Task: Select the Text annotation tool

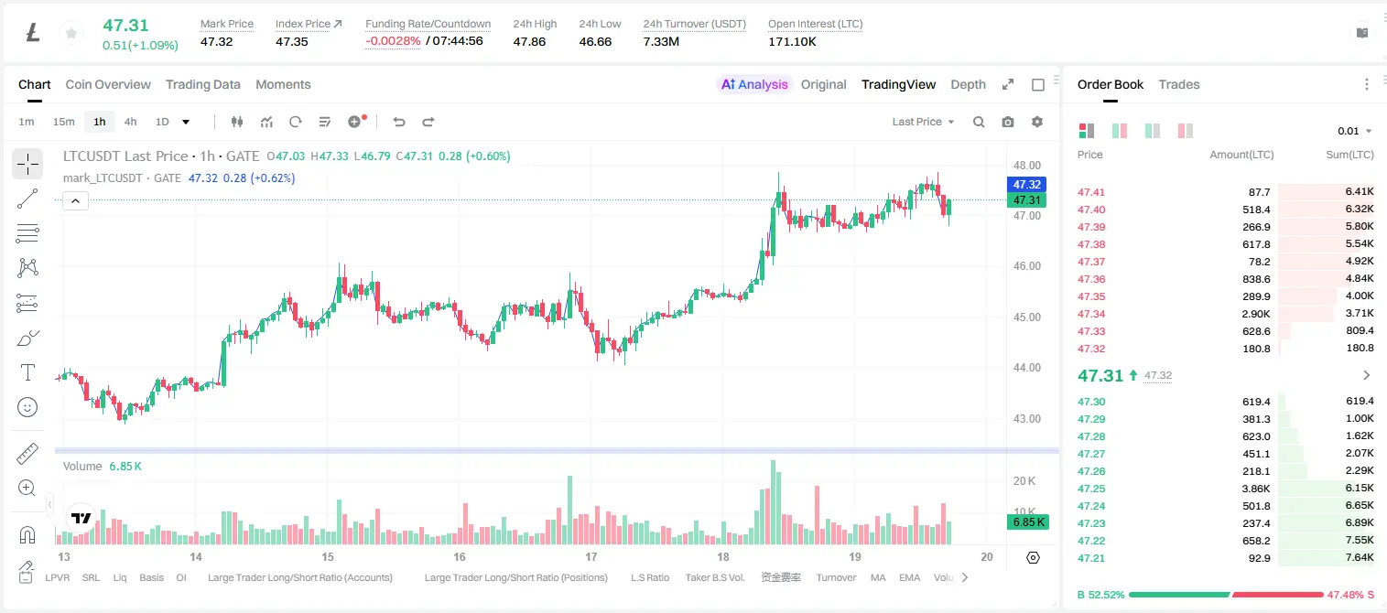Action: coord(27,372)
